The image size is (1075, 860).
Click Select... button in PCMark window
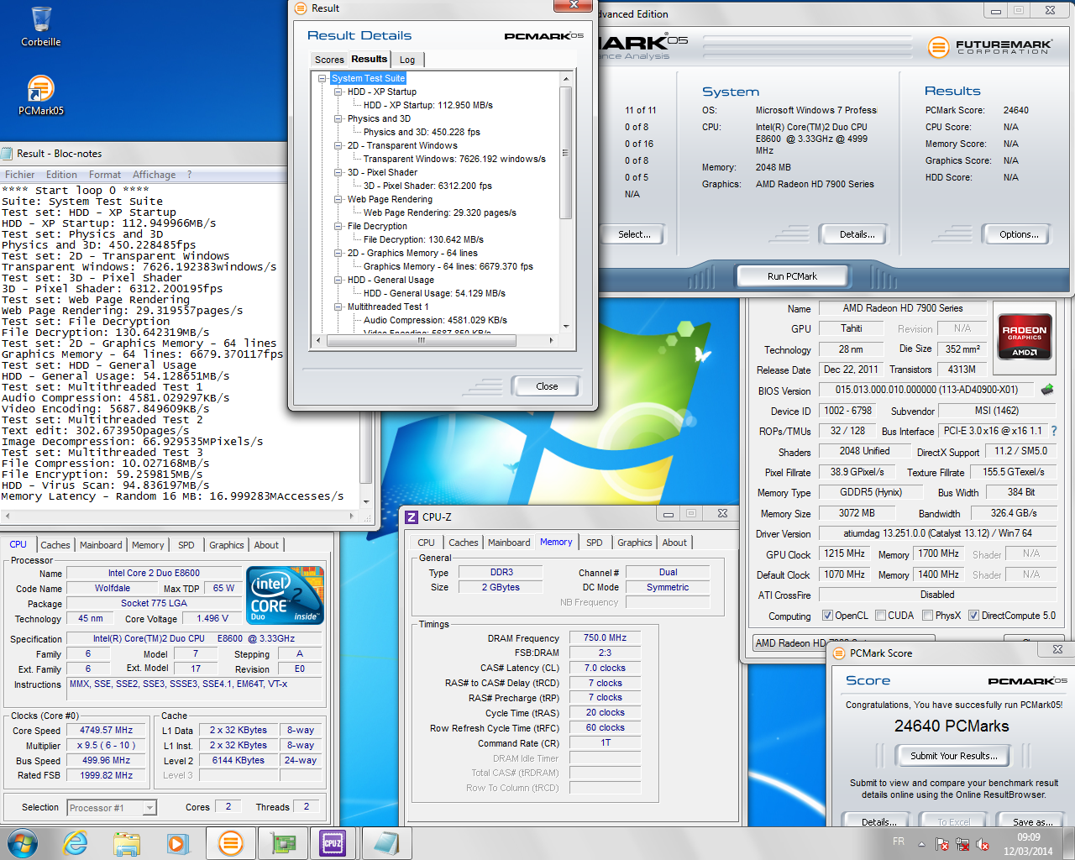(634, 234)
